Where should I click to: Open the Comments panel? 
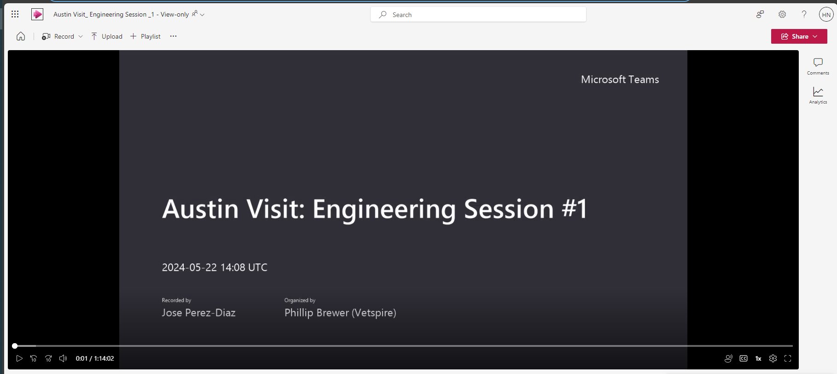[818, 66]
